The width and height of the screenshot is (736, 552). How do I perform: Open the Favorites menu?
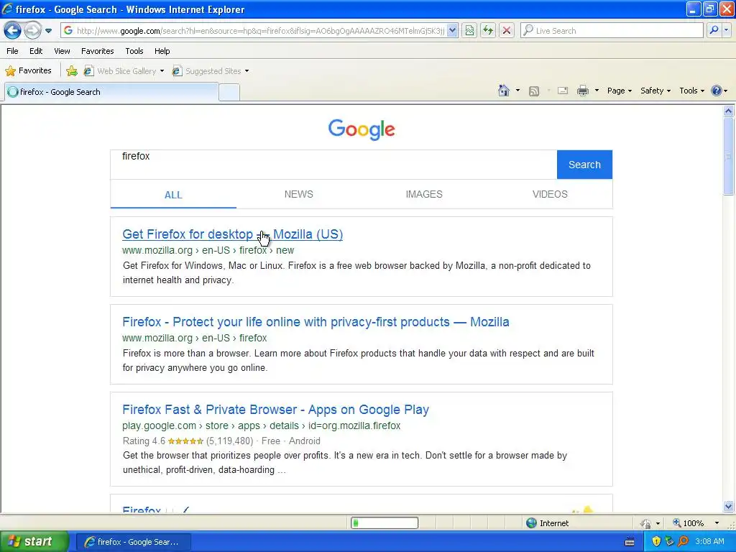[x=97, y=51]
